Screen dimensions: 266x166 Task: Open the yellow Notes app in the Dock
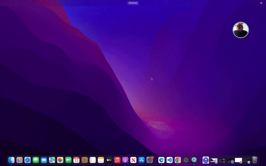point(101,160)
